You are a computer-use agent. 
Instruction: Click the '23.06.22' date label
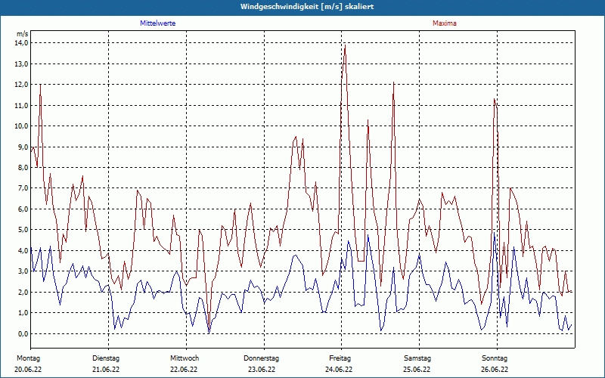click(x=262, y=370)
